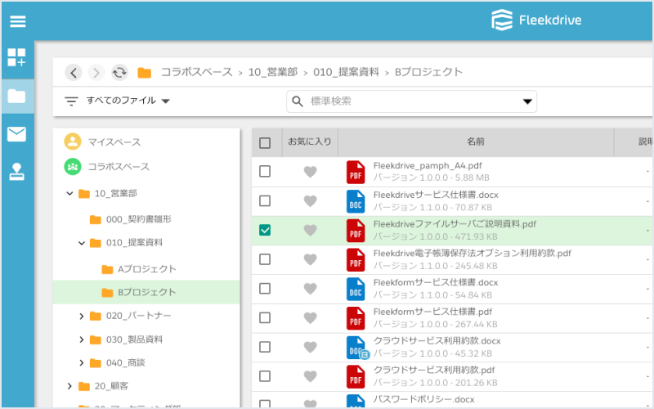The image size is (654, 409).
Task: Refresh the folder view
Action: [119, 73]
